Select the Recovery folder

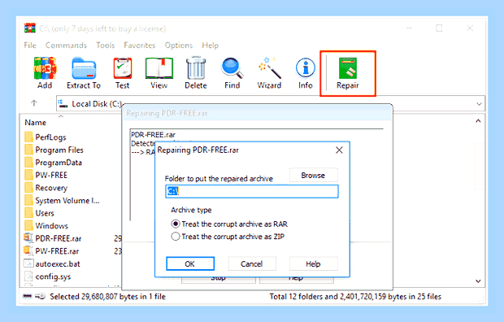[46, 188]
